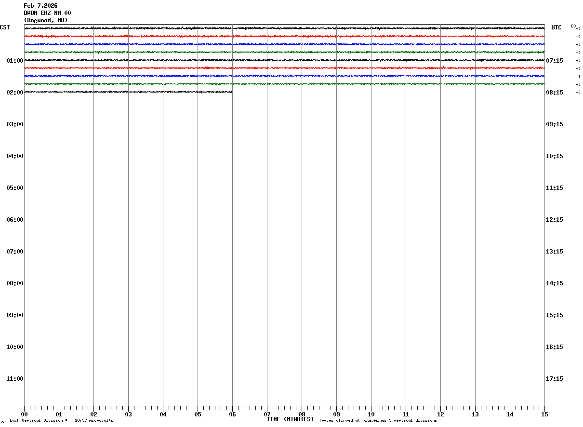Image resolution: width=583 pixels, height=427 pixels.
Task: Click minute 09 on the time axis
Action: [x=336, y=414]
